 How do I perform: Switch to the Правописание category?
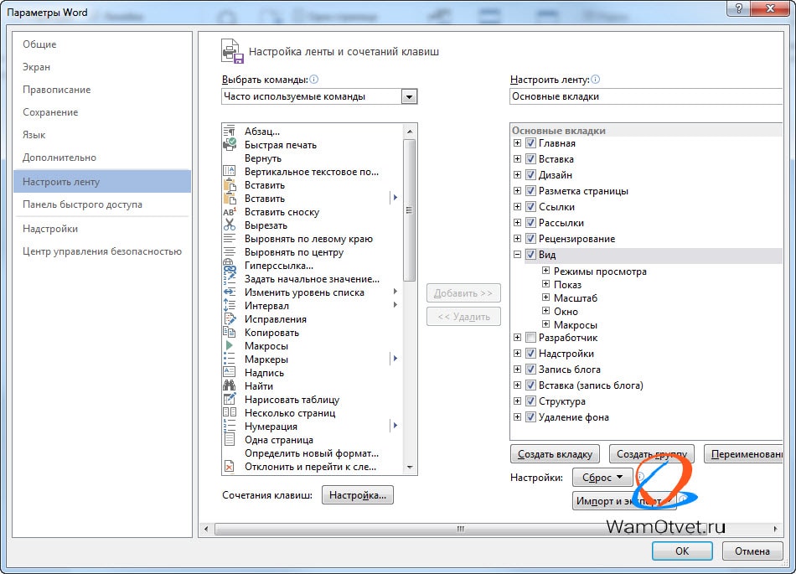coord(56,90)
